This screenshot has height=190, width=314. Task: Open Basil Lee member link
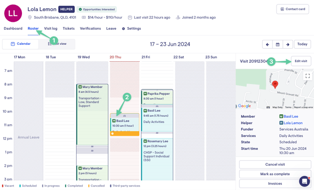coord(291,116)
